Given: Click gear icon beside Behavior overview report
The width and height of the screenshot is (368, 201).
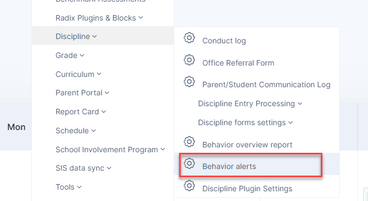Looking at the screenshot, I should click(x=189, y=142).
